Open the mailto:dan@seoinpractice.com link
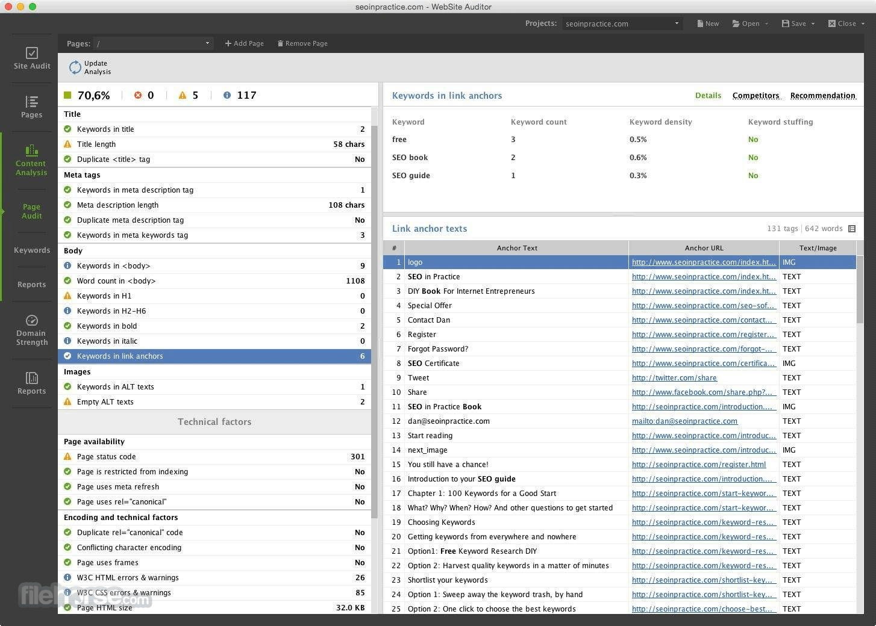The height and width of the screenshot is (626, 876). (684, 421)
